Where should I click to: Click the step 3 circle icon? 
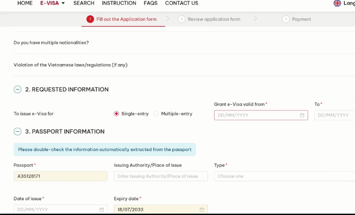pyautogui.click(x=286, y=19)
